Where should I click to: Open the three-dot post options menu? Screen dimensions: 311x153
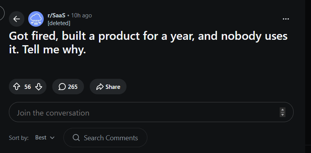coord(285,19)
